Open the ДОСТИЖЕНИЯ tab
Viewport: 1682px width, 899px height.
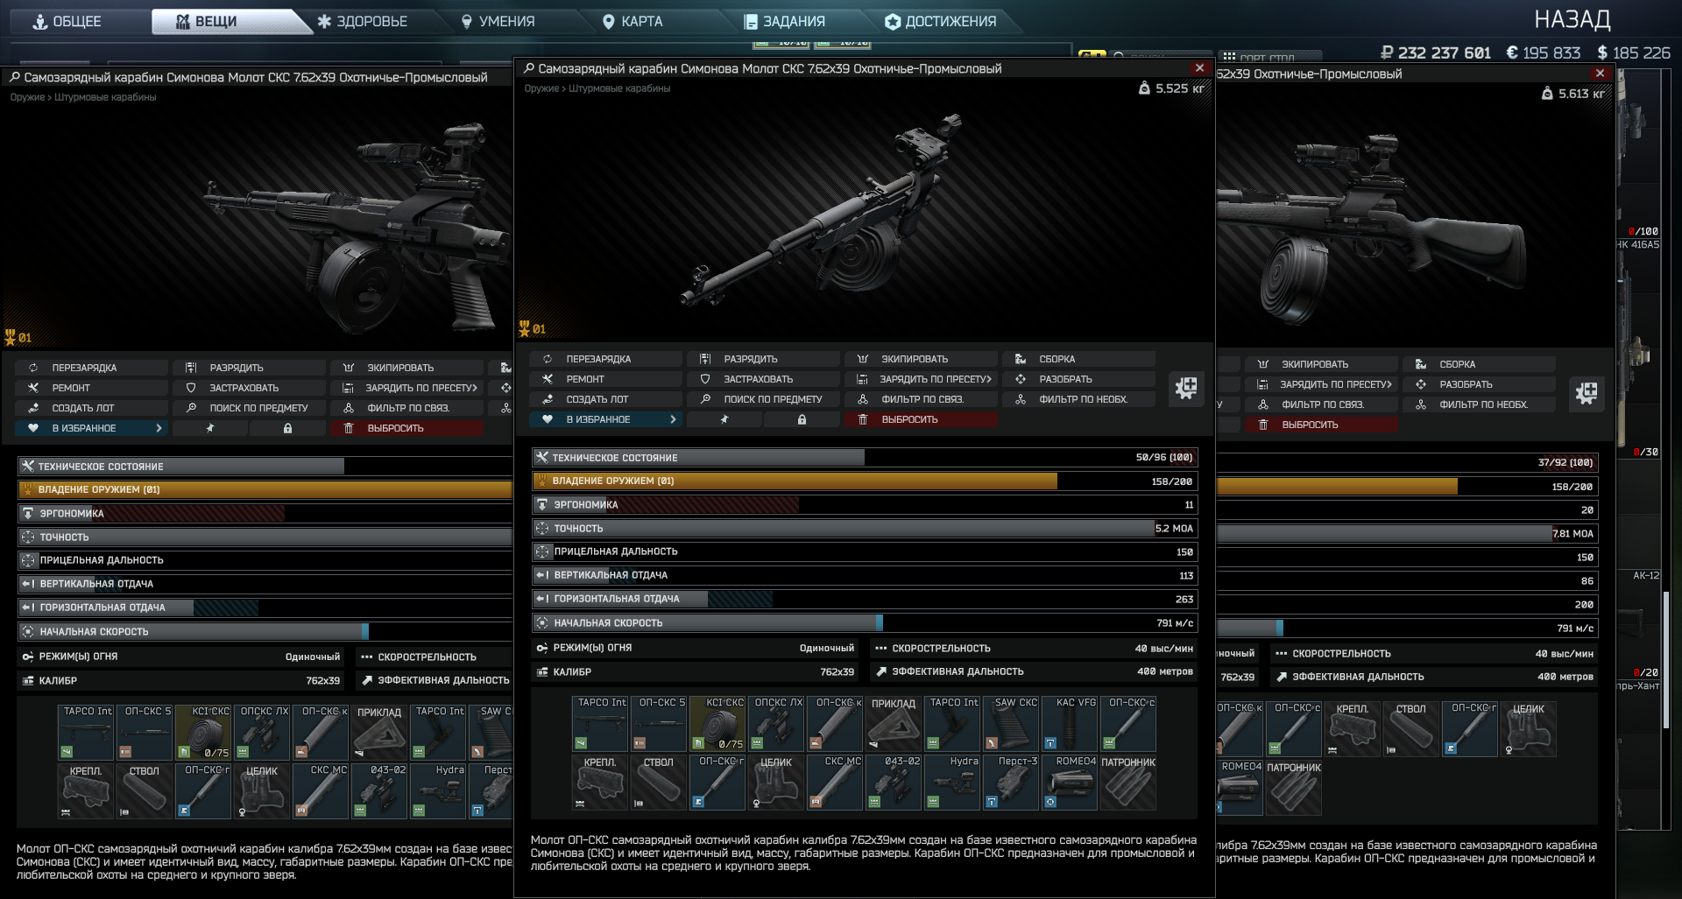coord(941,21)
